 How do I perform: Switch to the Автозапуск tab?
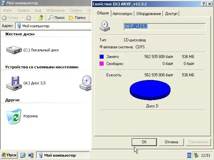click(x=122, y=14)
